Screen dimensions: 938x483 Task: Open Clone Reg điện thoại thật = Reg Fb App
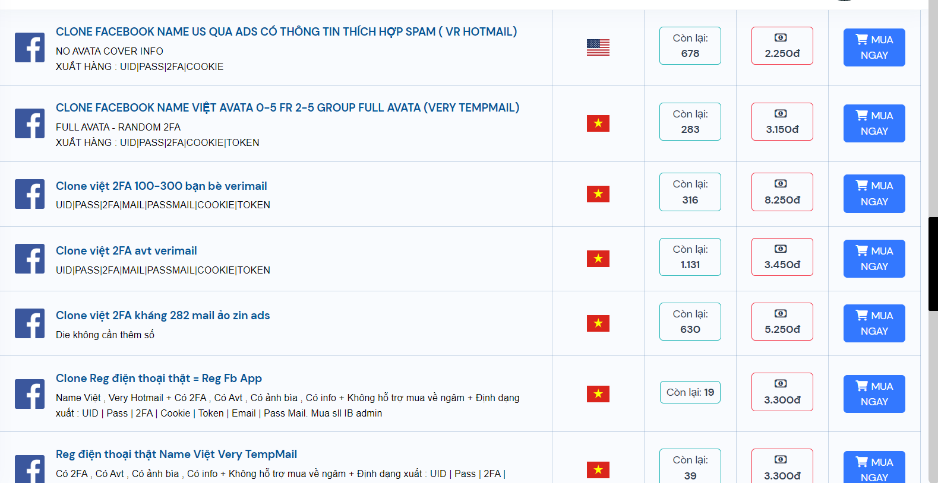[159, 378]
